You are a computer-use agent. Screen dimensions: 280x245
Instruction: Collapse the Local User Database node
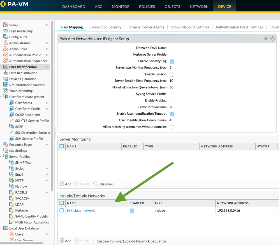[x=1, y=228]
